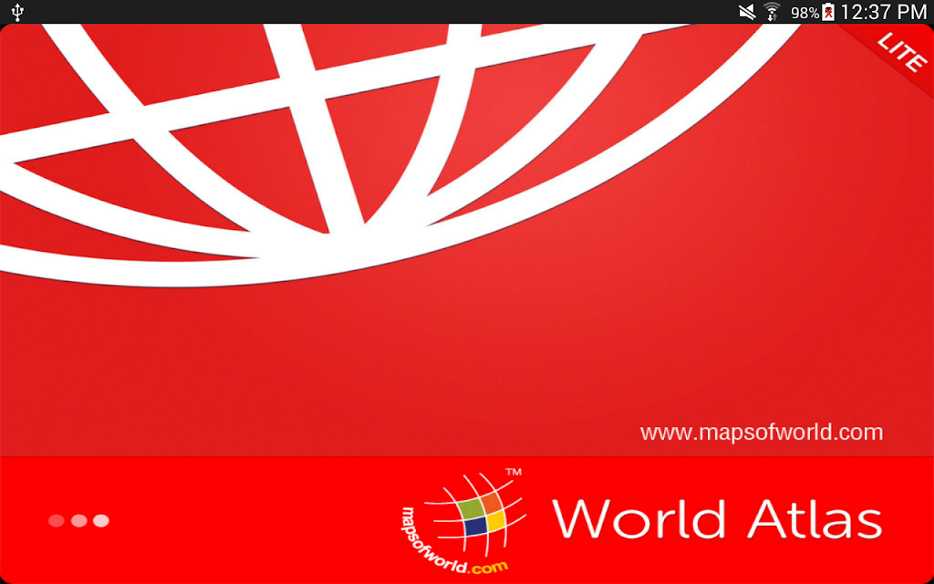The height and width of the screenshot is (584, 934).
Task: Tap the TM trademark symbol
Action: click(514, 473)
